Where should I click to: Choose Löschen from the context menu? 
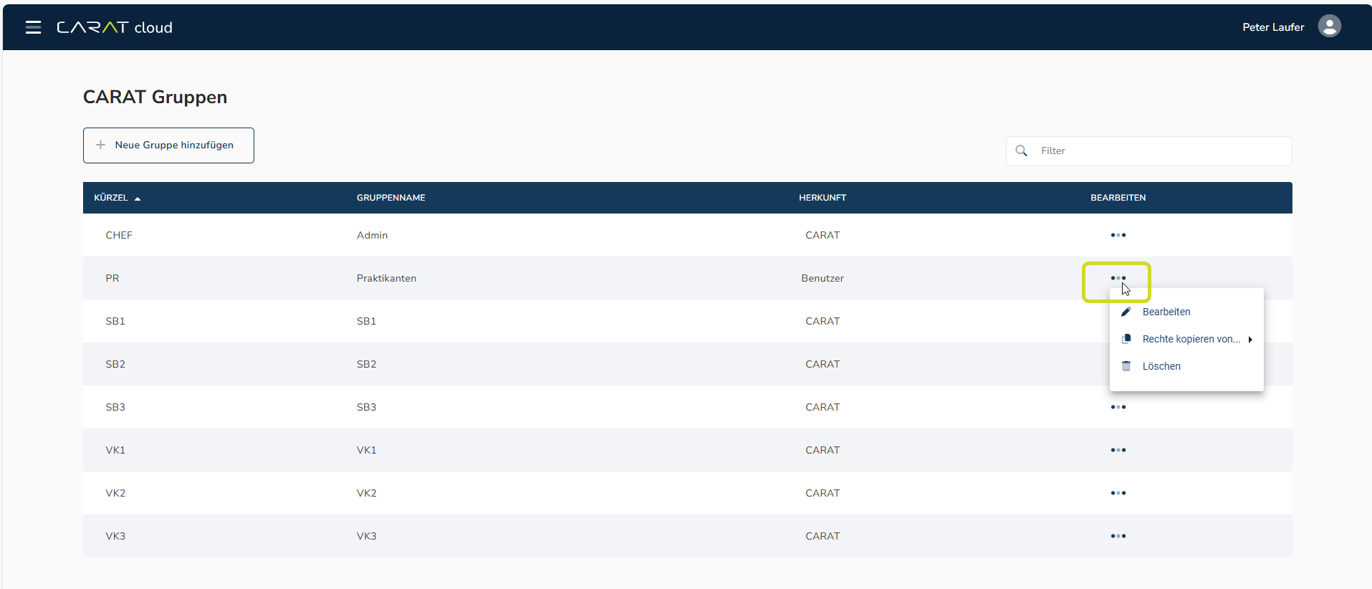(1186, 366)
